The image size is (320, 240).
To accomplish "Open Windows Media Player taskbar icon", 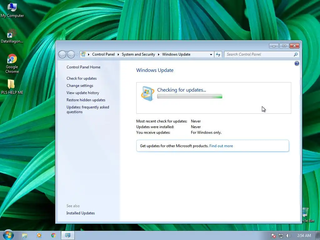I will coord(39,236).
